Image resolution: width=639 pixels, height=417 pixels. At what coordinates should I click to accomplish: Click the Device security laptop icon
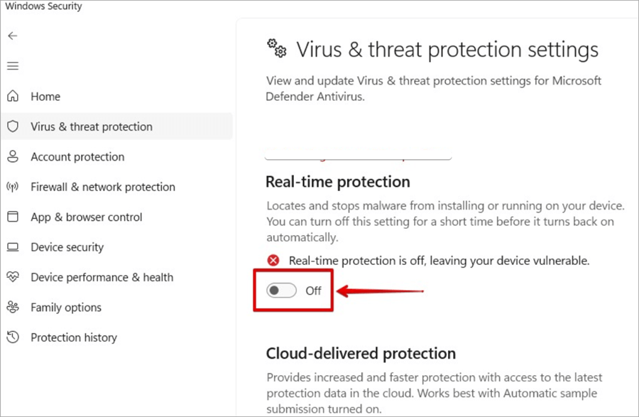(14, 247)
